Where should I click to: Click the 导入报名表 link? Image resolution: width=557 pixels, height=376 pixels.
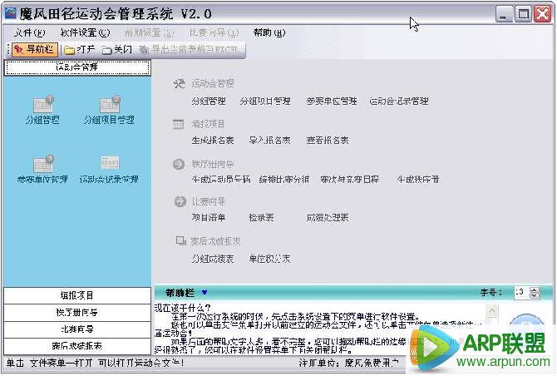269,141
